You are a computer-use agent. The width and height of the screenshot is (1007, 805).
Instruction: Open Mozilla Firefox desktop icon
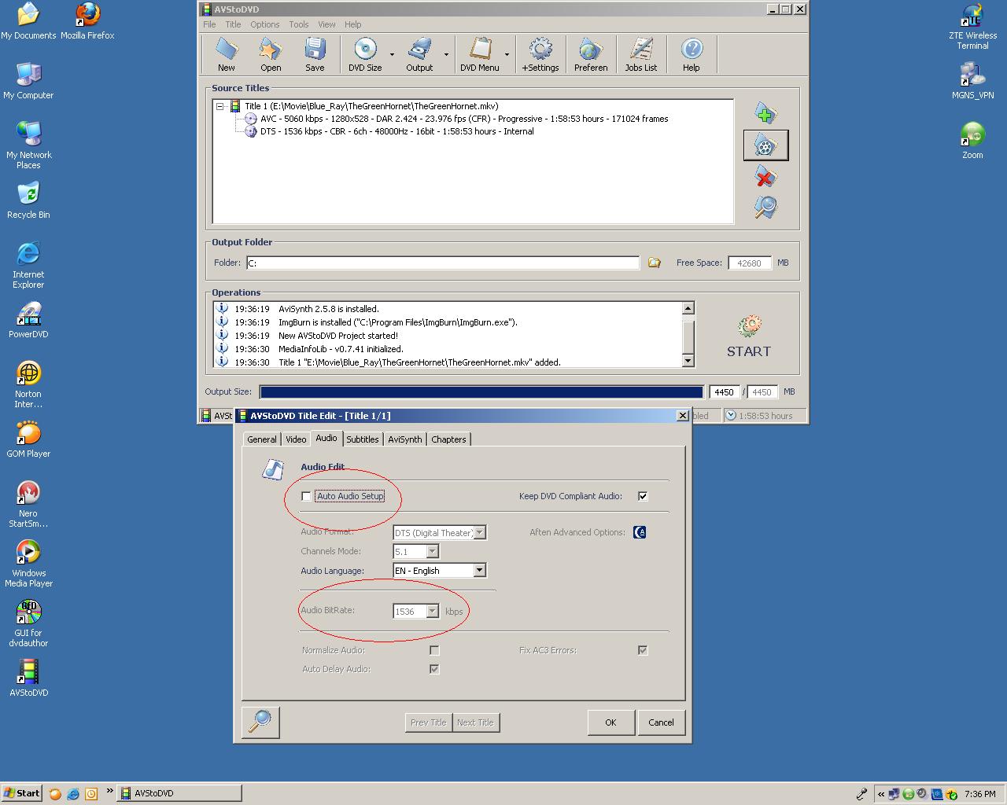pos(87,21)
